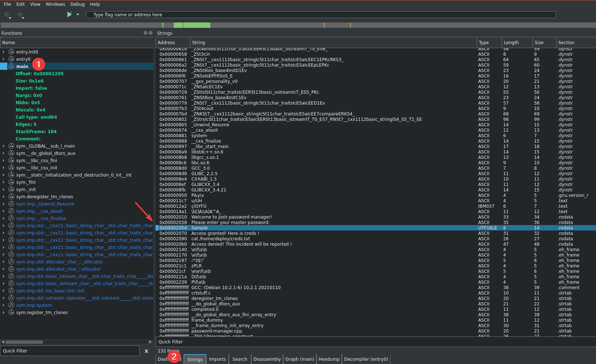Screen dimensions: 596x364
Task: Click the function icon beside sym.imp.system
Action: click(11, 305)
